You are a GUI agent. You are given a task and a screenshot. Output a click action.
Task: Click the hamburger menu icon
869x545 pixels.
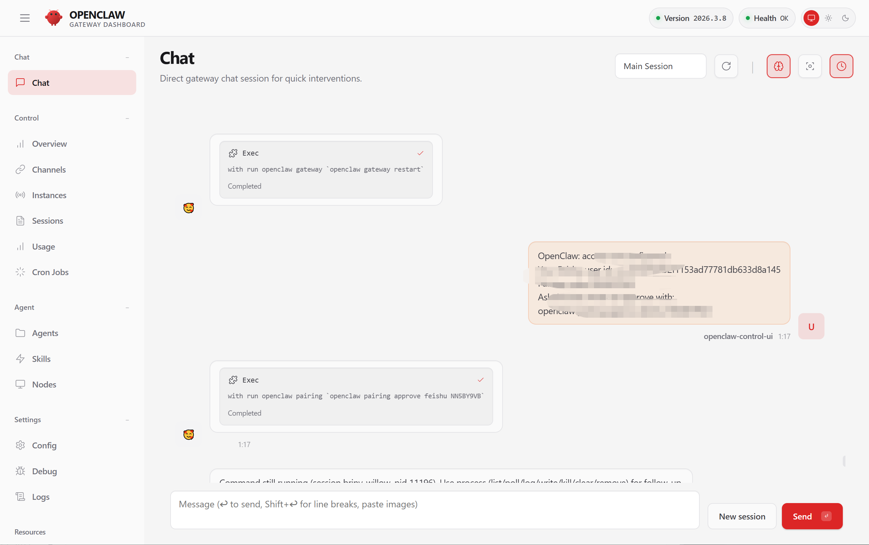click(25, 18)
